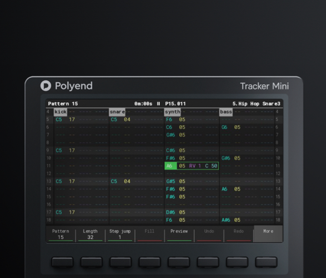Select the synth track header

tap(172, 112)
